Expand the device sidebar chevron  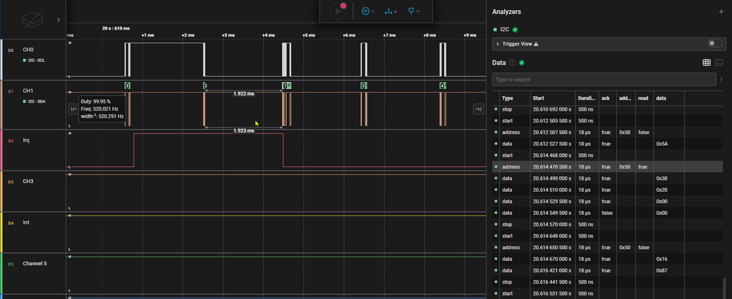(59, 20)
